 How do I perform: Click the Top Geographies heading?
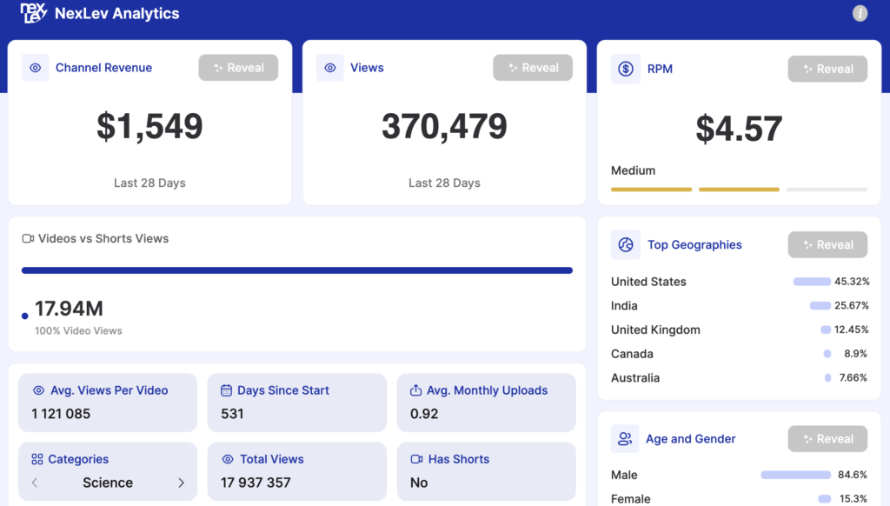[694, 245]
